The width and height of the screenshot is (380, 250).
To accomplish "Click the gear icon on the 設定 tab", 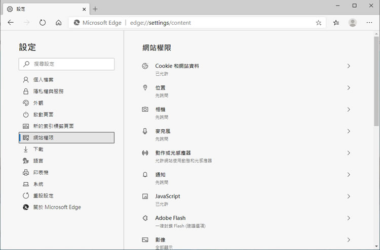I will point(10,9).
